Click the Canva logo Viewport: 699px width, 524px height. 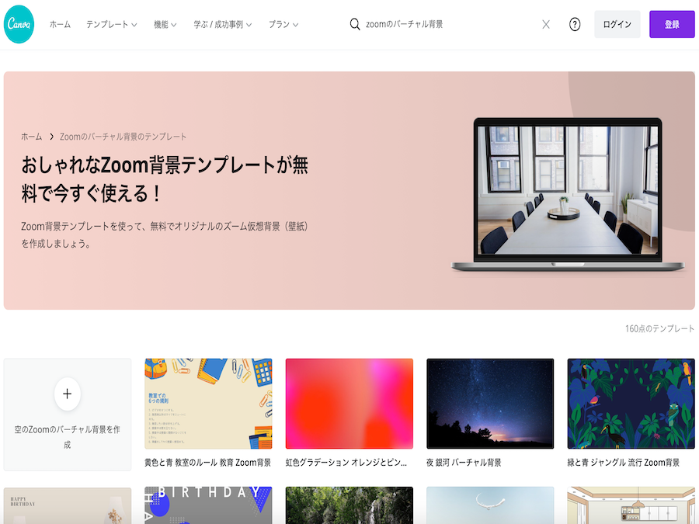(19, 24)
